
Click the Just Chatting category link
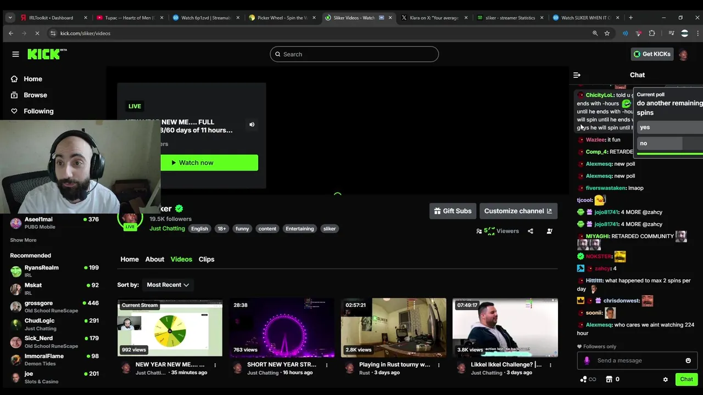[167, 229]
